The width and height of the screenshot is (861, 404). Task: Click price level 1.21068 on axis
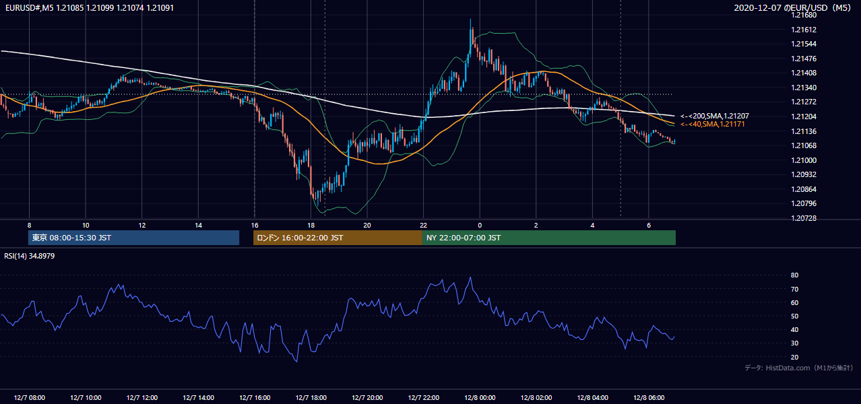tap(805, 145)
